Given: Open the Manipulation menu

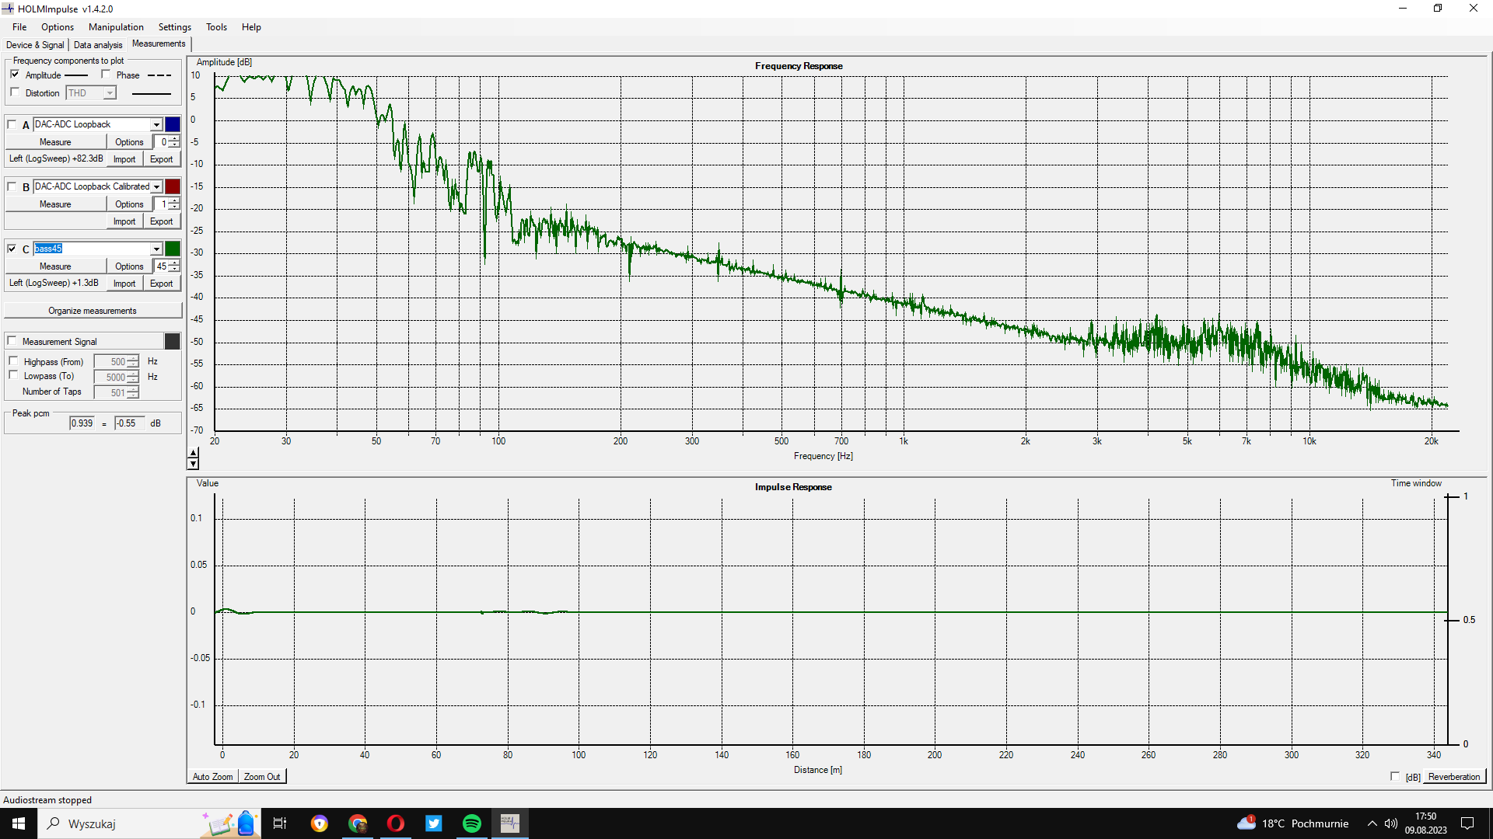Looking at the screenshot, I should coord(116,27).
